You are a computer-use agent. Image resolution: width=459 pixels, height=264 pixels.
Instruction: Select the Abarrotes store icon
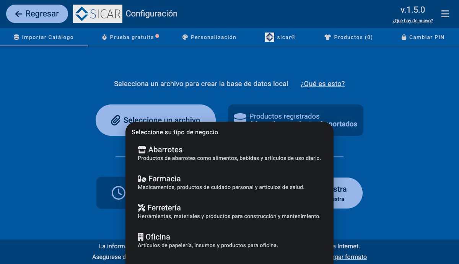tap(142, 149)
